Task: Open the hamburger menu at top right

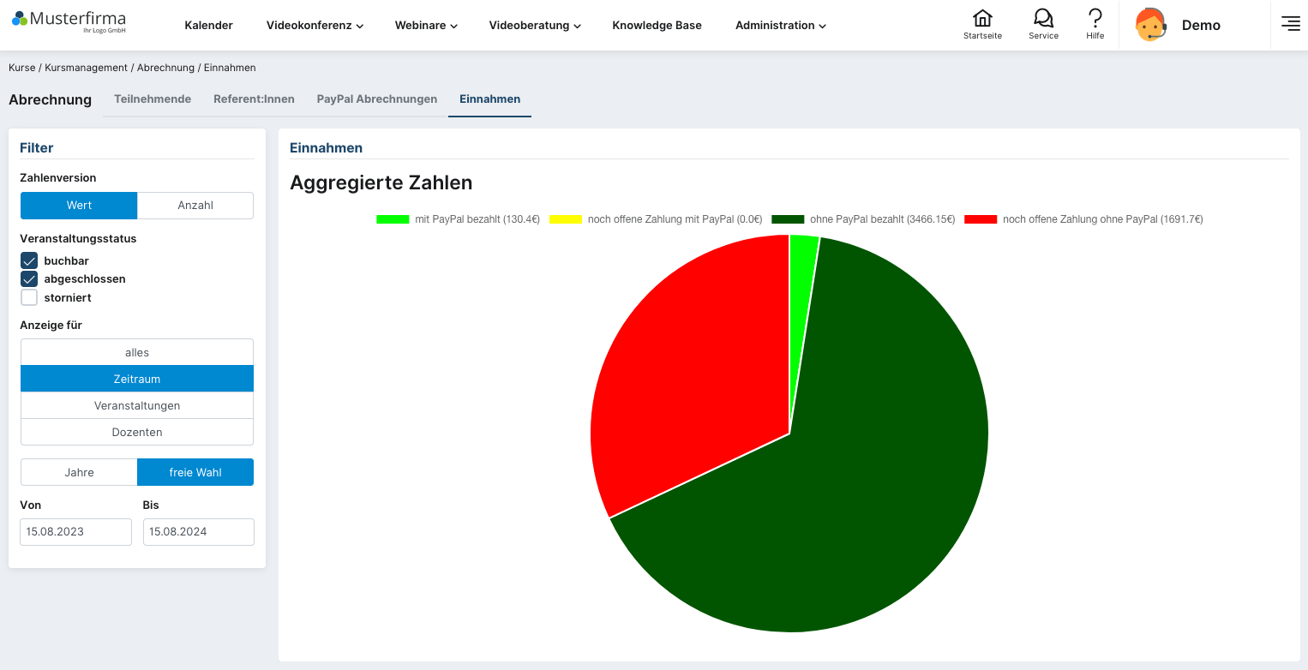Action: tap(1290, 24)
